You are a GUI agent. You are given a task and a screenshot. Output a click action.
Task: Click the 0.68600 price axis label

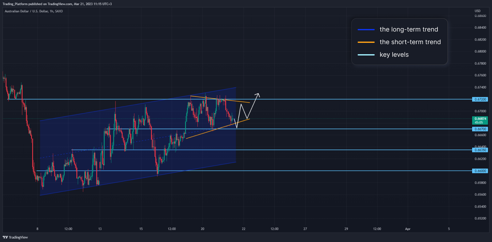pos(480,16)
